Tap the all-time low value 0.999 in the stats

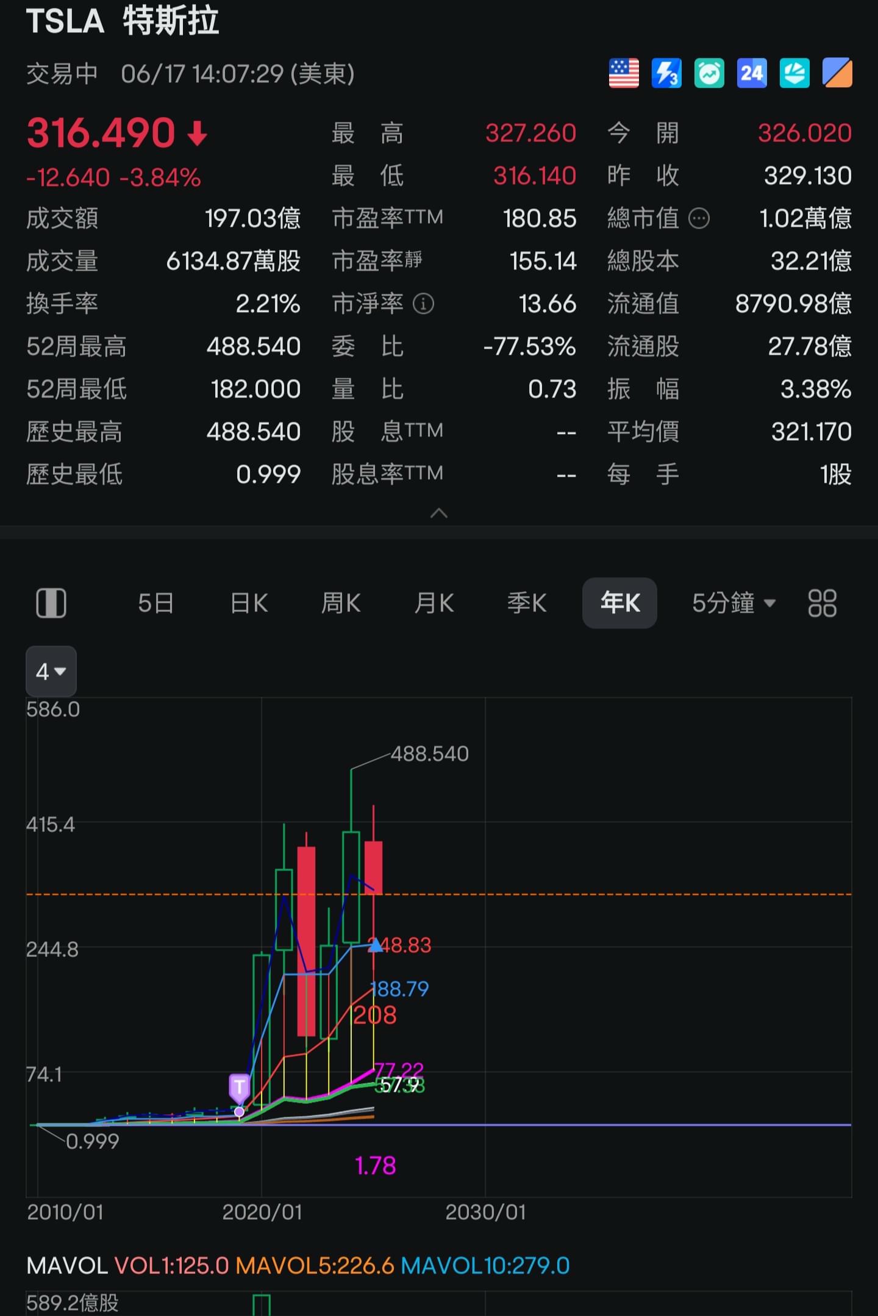click(268, 474)
